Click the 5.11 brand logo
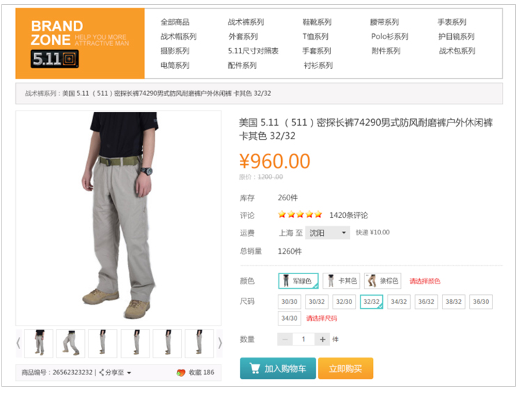Image resolution: width=520 pixels, height=393 pixels. [x=55, y=59]
